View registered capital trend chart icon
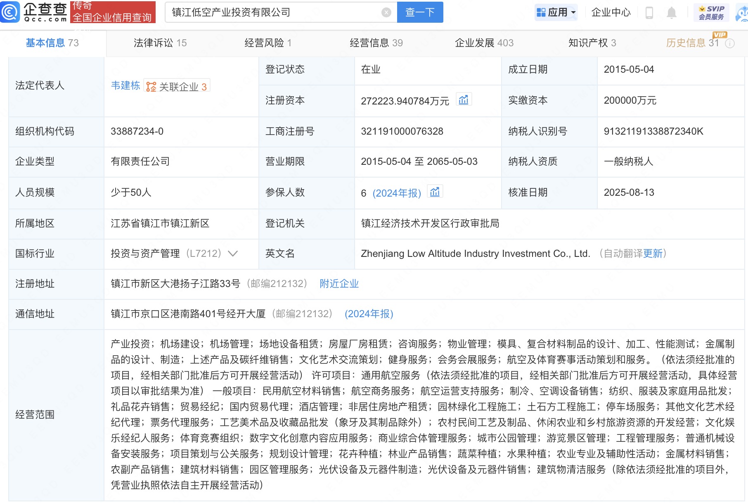Image resolution: width=748 pixels, height=503 pixels. (x=464, y=100)
